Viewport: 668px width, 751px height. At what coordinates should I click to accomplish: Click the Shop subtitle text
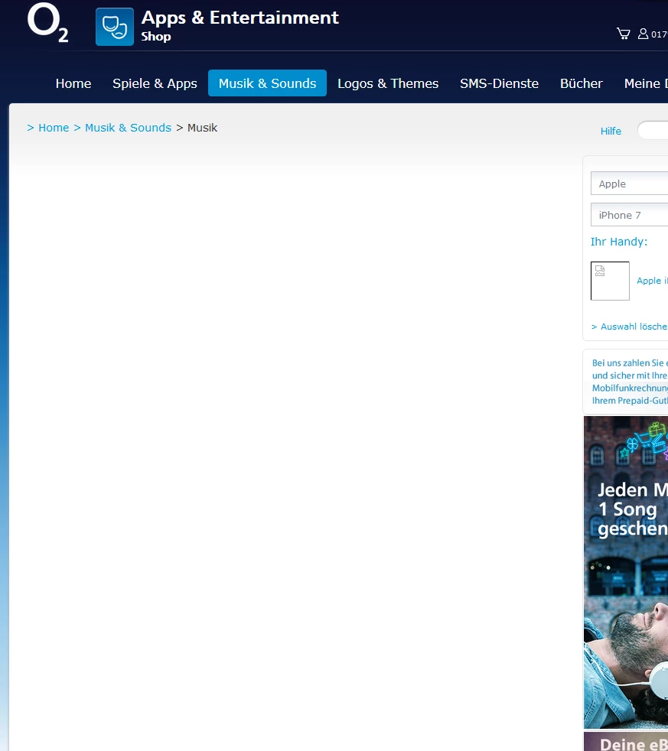pyautogui.click(x=156, y=37)
